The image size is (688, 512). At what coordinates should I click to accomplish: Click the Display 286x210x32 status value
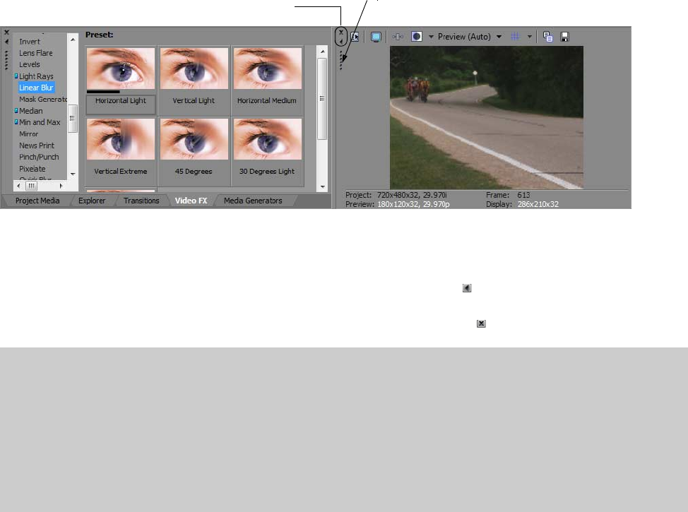pyautogui.click(x=538, y=204)
